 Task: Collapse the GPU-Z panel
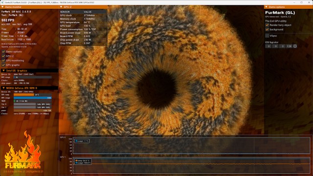click(61, 7)
